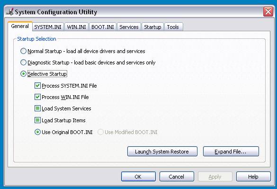This screenshot has height=189, width=277.
Task: Choose the Diagnostic Startup option
Action: tap(23, 63)
